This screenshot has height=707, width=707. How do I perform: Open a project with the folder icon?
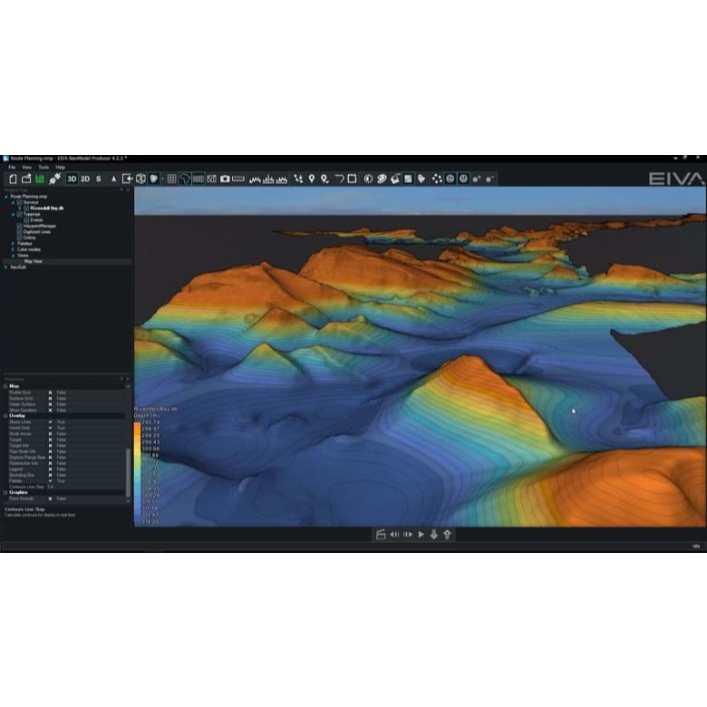click(26, 179)
